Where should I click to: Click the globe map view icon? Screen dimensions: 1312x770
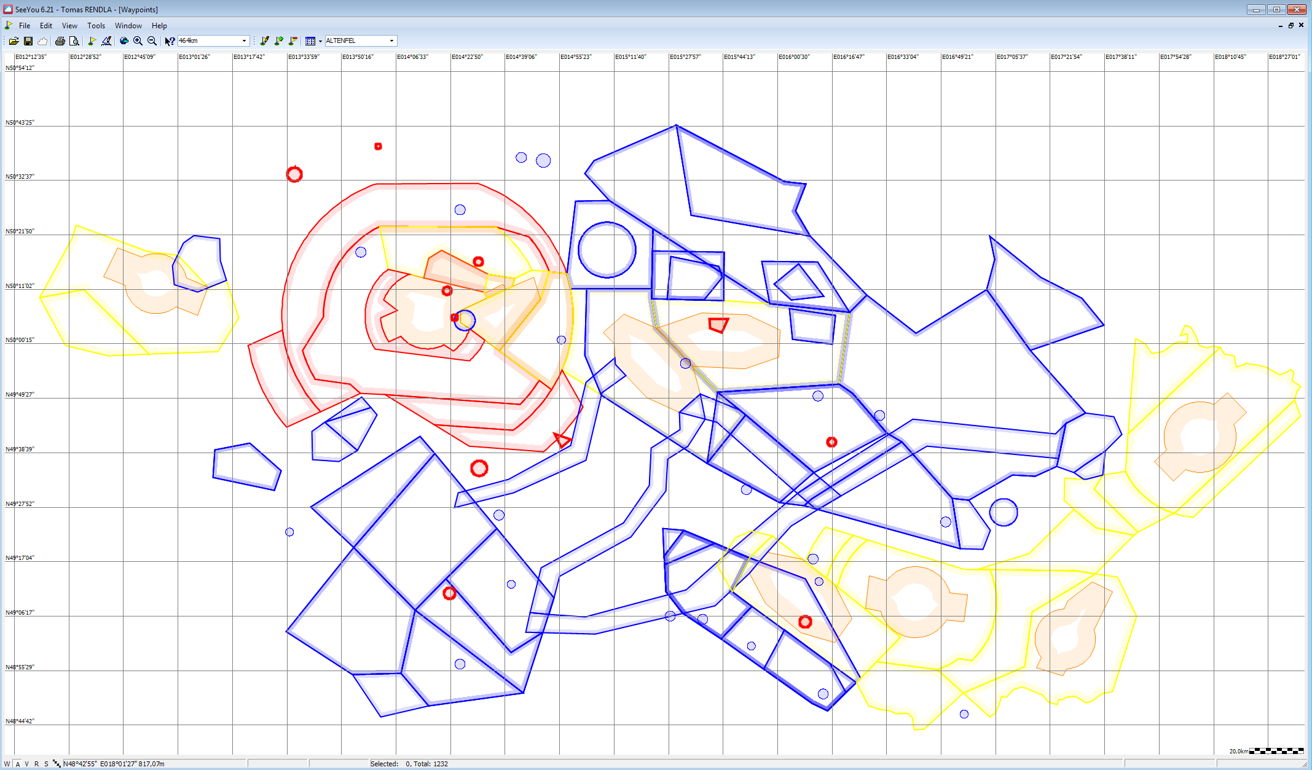(124, 41)
